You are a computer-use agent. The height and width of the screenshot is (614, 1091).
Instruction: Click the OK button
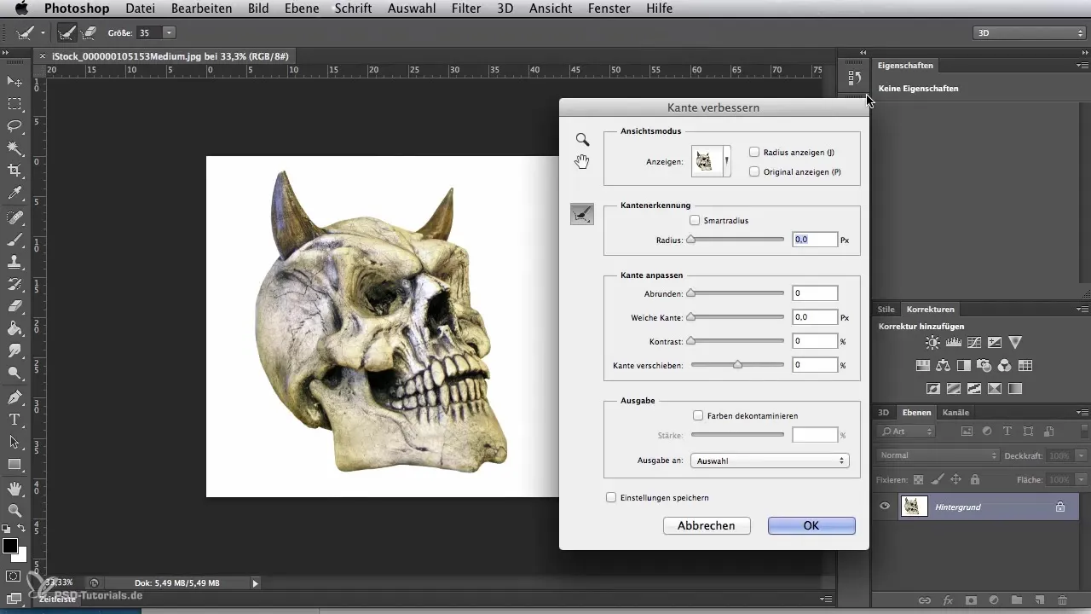pyautogui.click(x=811, y=525)
